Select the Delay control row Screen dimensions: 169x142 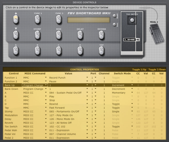coord(85,119)
